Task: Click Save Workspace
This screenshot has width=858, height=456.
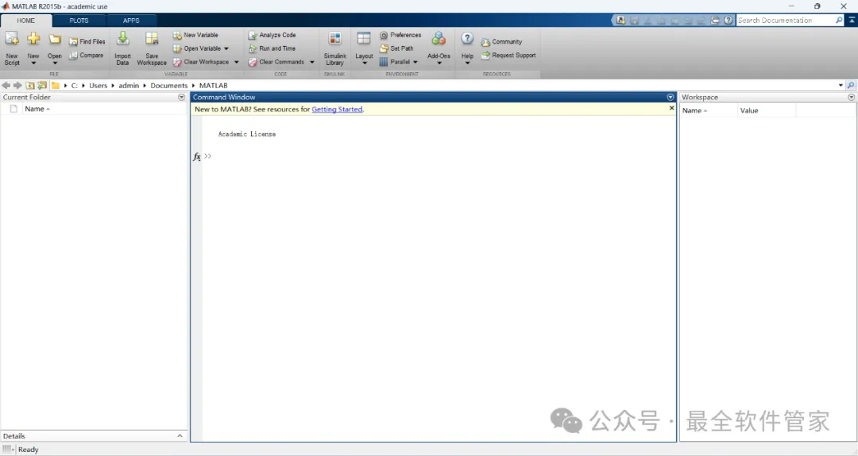Action: pyautogui.click(x=152, y=48)
